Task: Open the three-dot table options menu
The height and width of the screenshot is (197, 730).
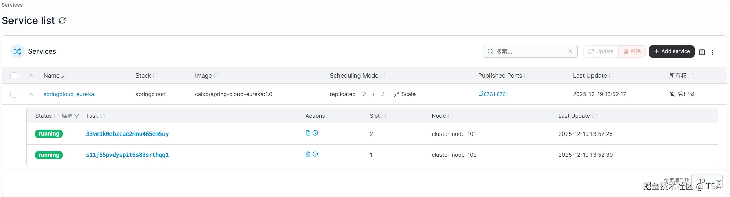Action: tap(713, 52)
